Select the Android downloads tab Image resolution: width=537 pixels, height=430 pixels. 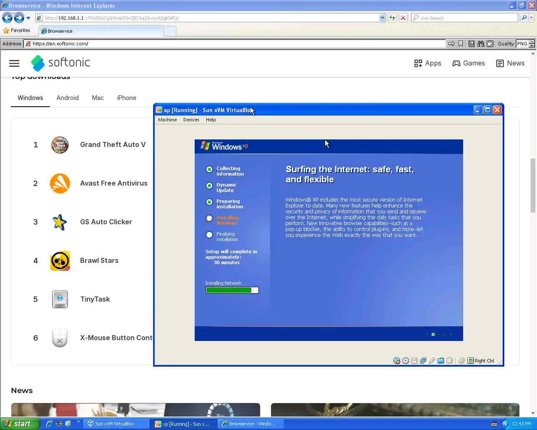68,98
